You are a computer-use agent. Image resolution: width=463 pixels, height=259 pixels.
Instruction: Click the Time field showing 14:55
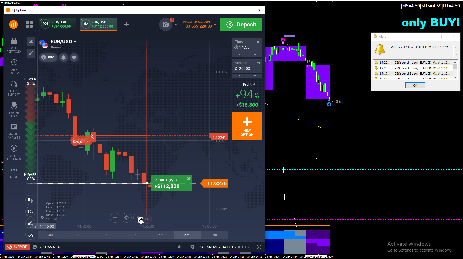[x=247, y=45]
